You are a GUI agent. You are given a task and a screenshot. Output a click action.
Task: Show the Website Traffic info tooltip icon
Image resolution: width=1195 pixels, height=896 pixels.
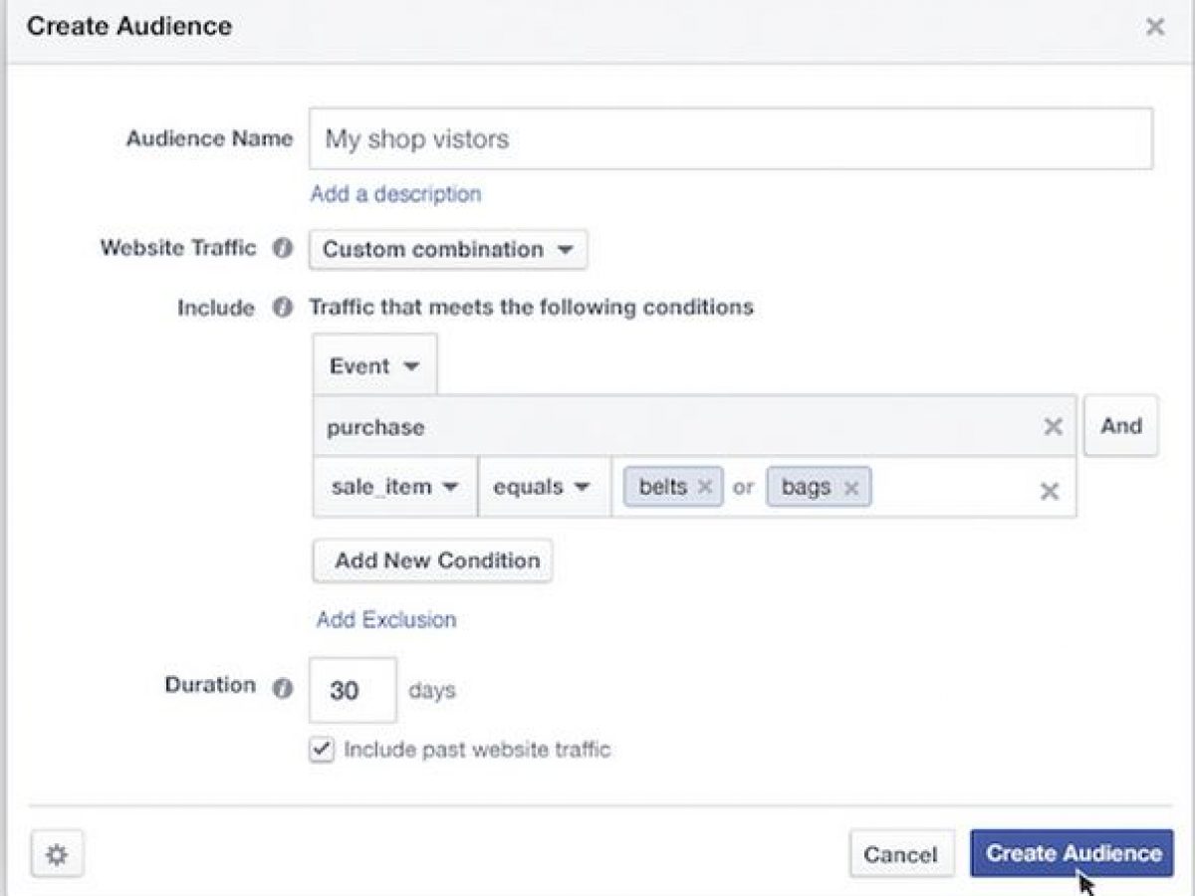[x=283, y=249]
